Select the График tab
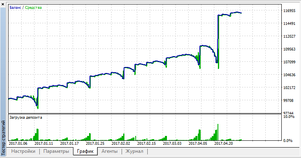Viewport: 301px width, 158px height. [85, 151]
